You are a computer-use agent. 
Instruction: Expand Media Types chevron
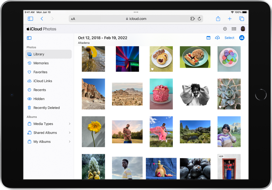tap(70, 124)
